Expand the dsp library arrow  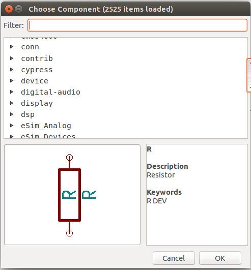click(x=12, y=114)
